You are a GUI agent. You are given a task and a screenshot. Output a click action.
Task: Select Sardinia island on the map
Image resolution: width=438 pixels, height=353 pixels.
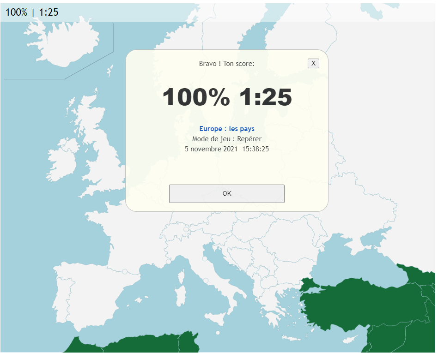[181, 296]
